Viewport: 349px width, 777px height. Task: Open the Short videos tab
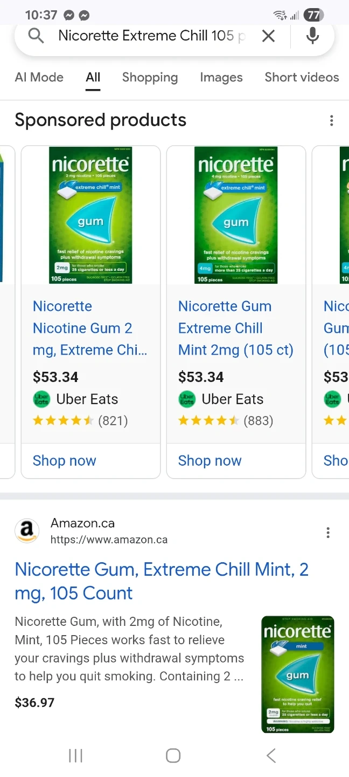[x=302, y=77]
